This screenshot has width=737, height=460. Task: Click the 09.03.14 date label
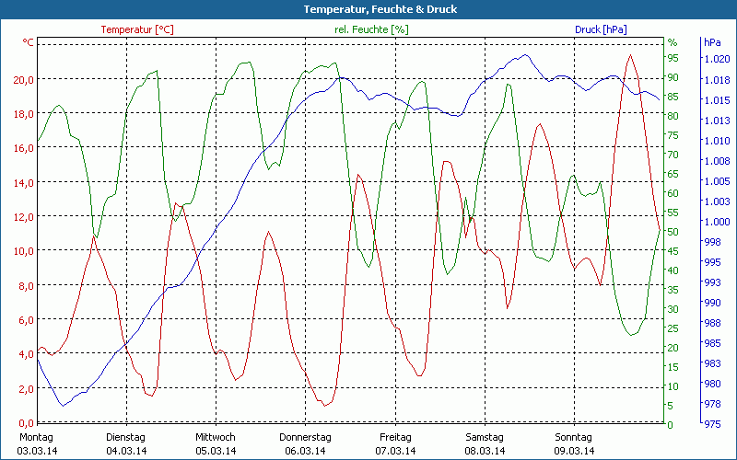(x=574, y=451)
